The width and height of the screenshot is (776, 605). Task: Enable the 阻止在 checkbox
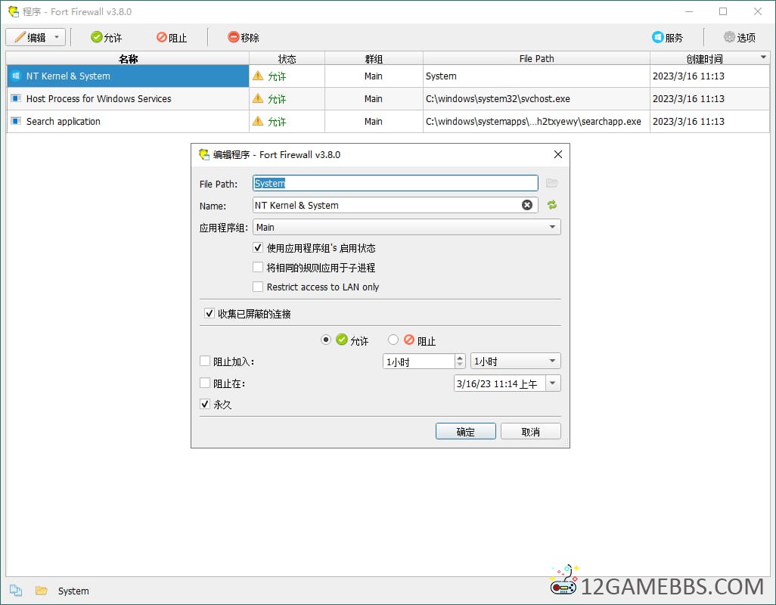point(205,383)
